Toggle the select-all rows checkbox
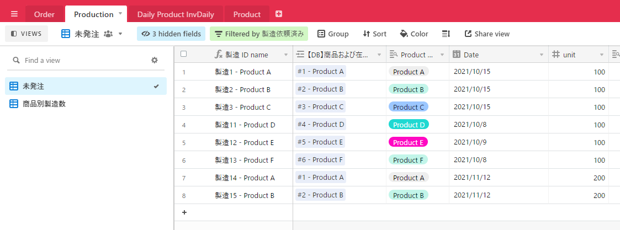 [x=183, y=54]
